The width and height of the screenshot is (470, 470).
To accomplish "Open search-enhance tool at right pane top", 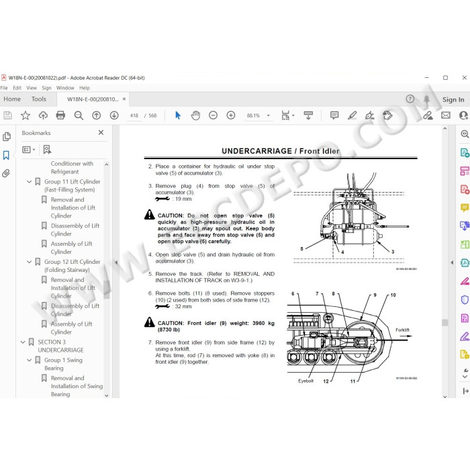I will (x=465, y=134).
